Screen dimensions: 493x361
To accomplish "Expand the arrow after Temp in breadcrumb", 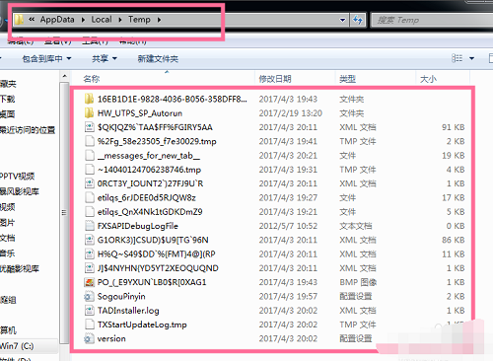I will click(x=159, y=20).
